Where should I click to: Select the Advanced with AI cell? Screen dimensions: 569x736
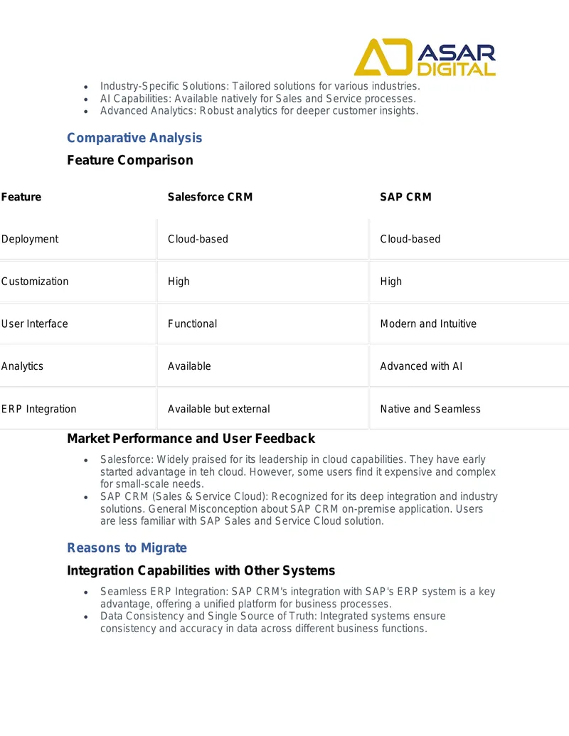421,366
